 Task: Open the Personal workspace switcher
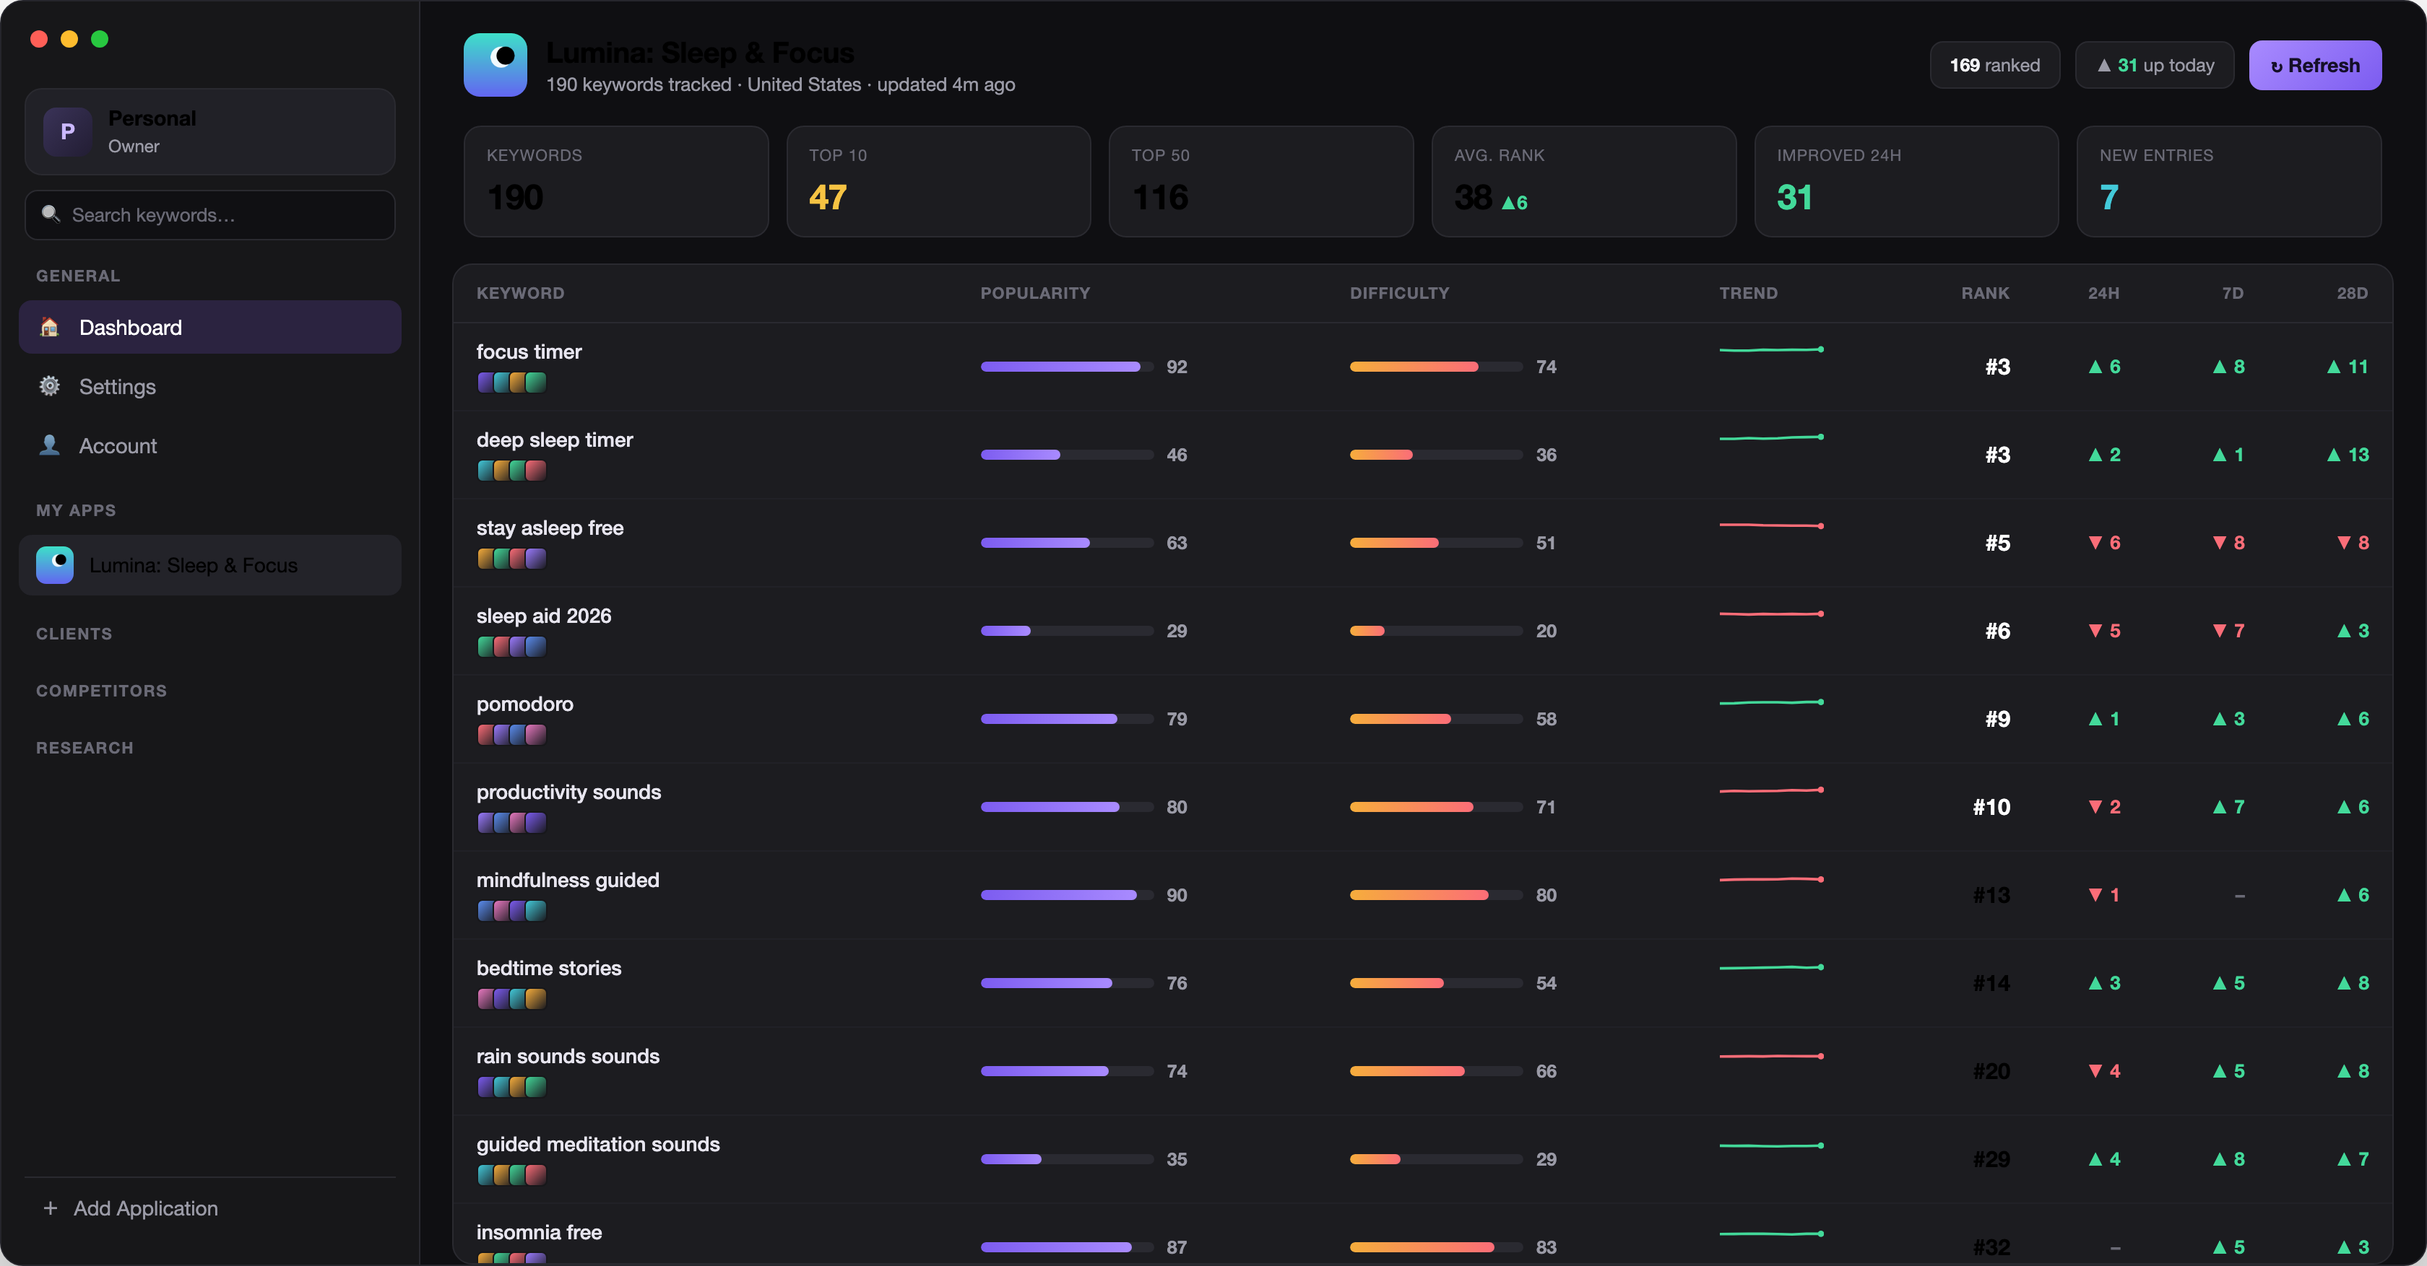coord(209,132)
